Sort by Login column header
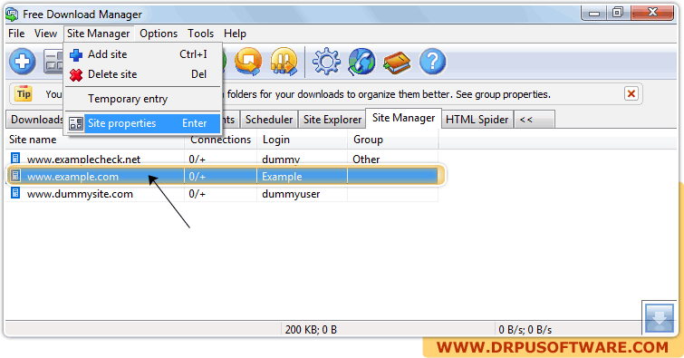The width and height of the screenshot is (684, 358). (303, 140)
